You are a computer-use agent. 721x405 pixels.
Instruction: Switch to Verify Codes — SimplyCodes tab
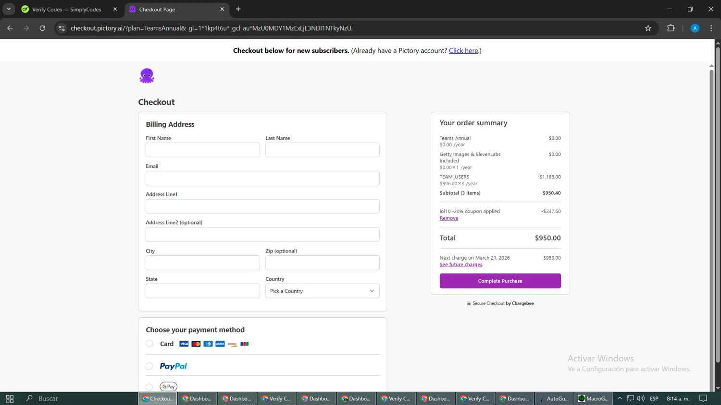click(66, 9)
